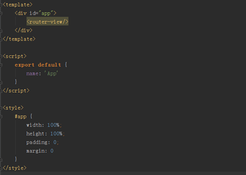Click the width: 100% declaration

click(x=44, y=125)
